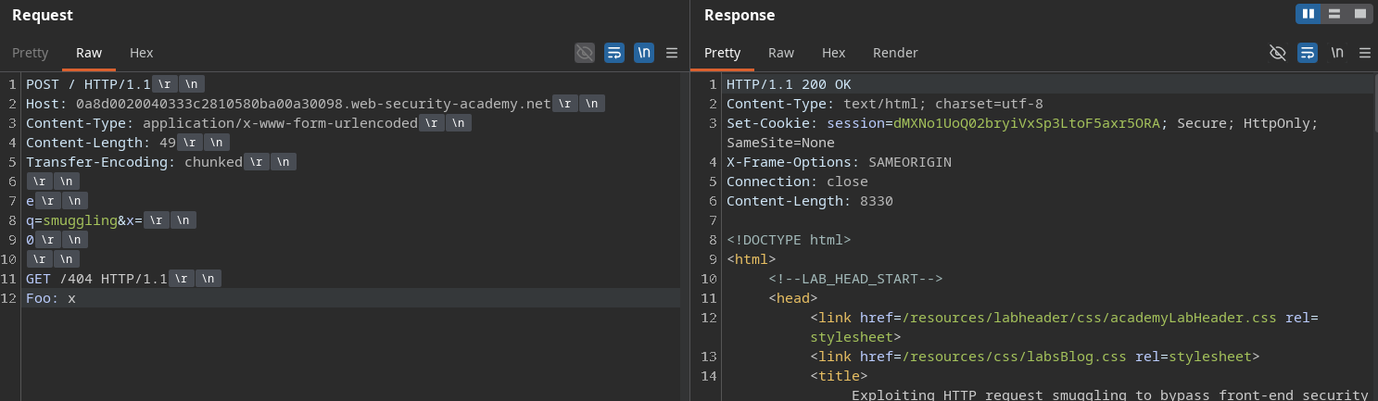This screenshot has width=1378, height=401.
Task: Toggle Response hide-inspector eye icon
Action: [x=1278, y=53]
